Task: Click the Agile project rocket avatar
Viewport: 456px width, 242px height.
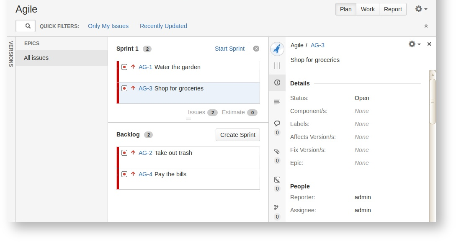Action: point(277,49)
